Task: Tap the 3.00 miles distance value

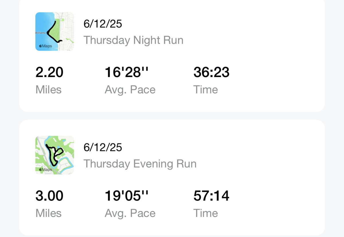Action: (49, 196)
